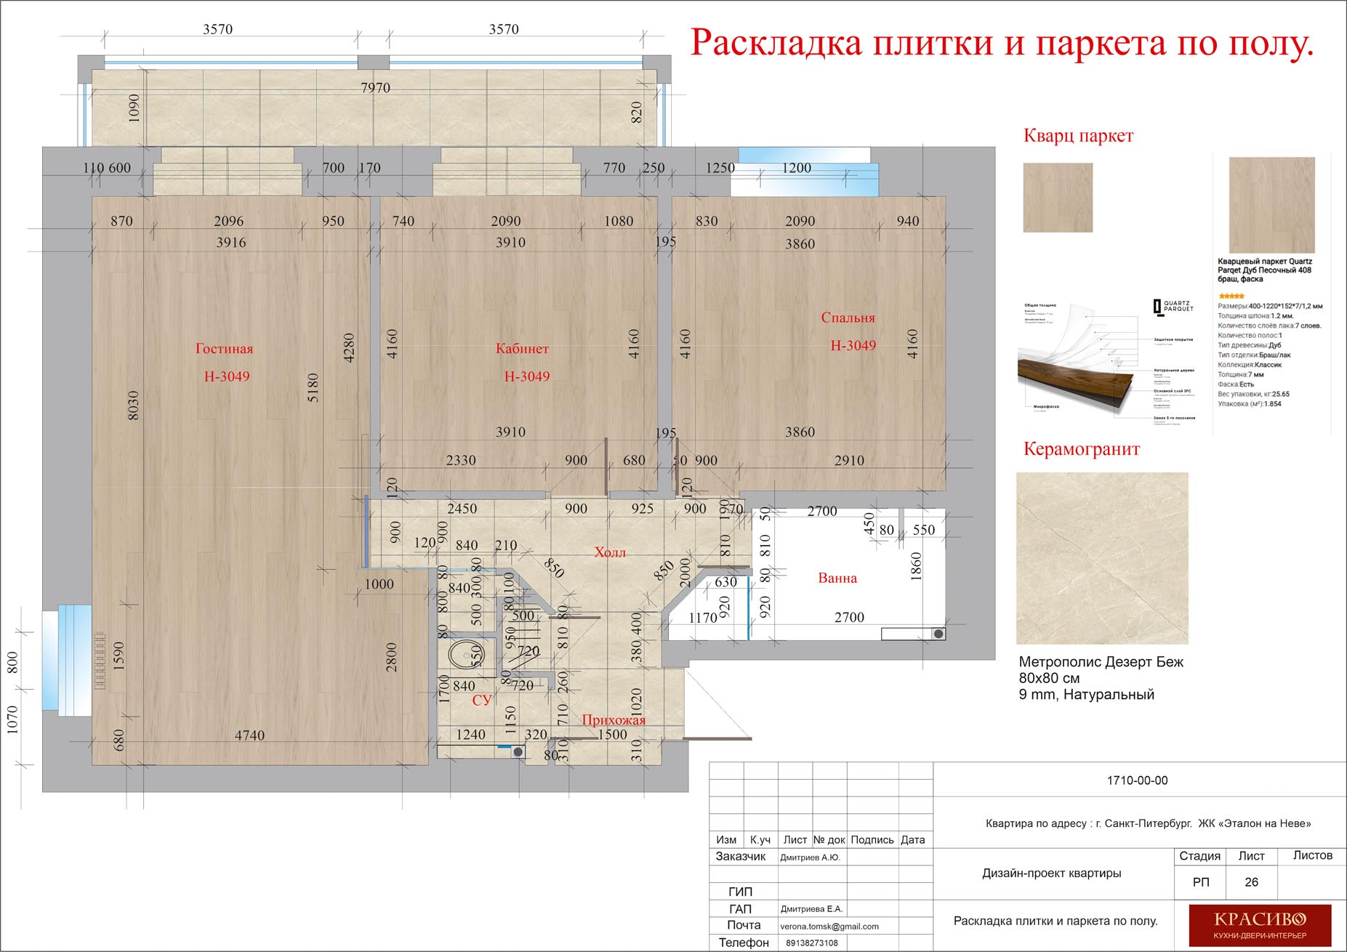
Task: Click the Кабинет room label
Action: (x=522, y=349)
